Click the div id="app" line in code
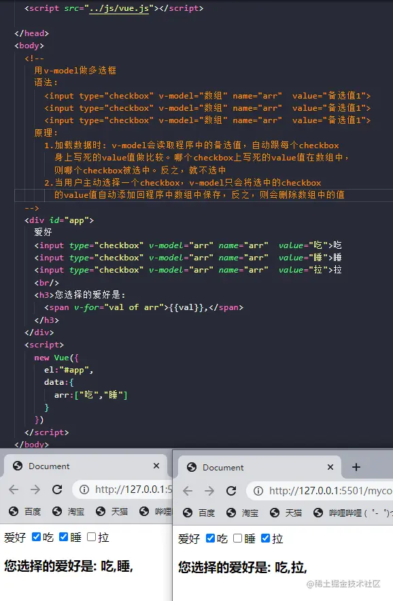Screen dimensions: 393x601 tap(59, 220)
